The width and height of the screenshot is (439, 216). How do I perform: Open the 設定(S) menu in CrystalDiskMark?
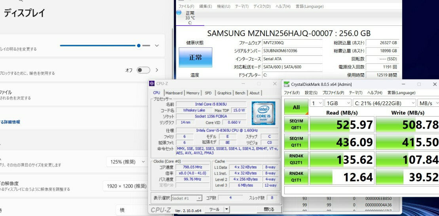pos(311,93)
